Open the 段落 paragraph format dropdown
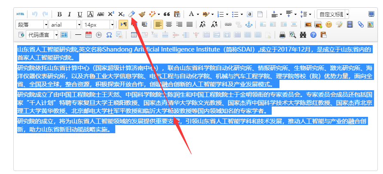Viewport: 383px width, 174px height. (32, 24)
